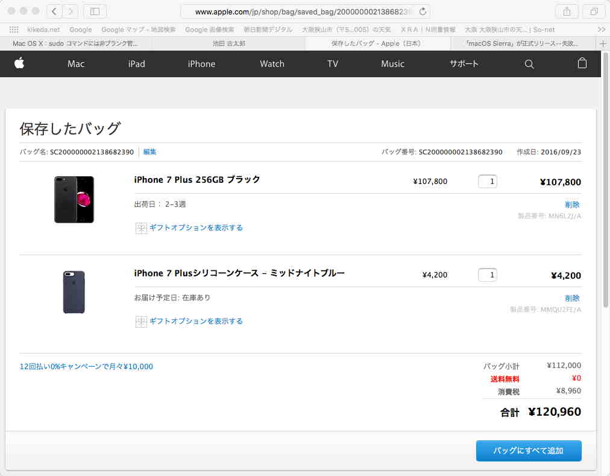
Task: Open iPad menu in Apple navigation
Action: click(x=137, y=64)
